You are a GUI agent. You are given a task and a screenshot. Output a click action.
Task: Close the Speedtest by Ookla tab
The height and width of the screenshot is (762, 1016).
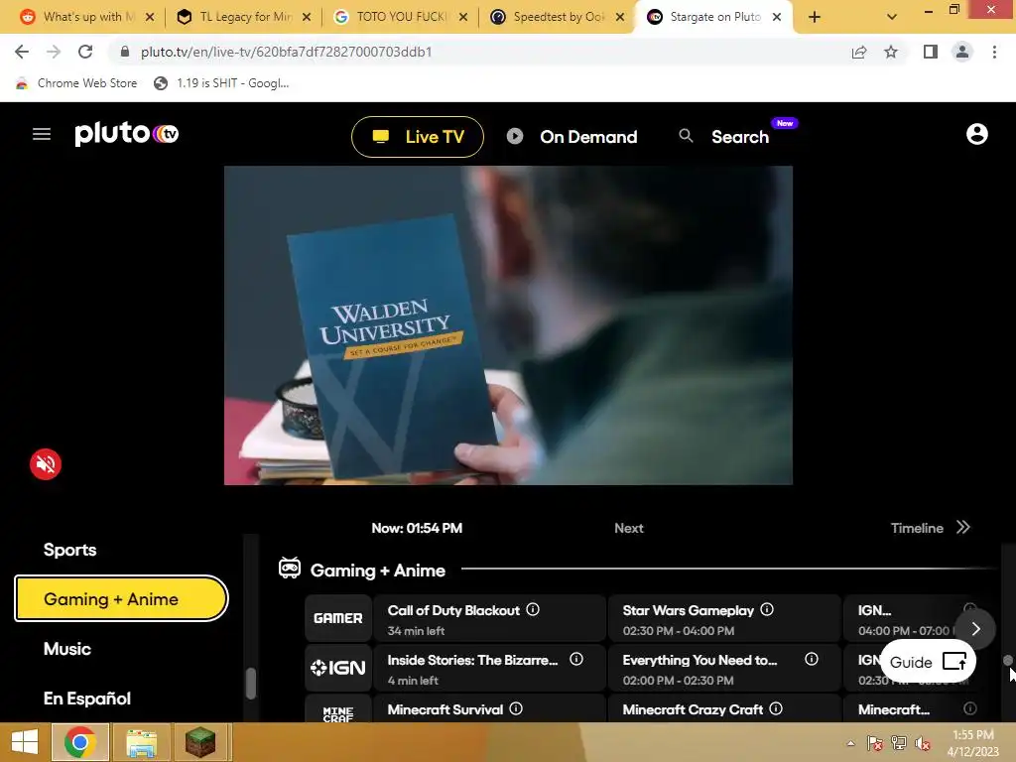coord(620,18)
